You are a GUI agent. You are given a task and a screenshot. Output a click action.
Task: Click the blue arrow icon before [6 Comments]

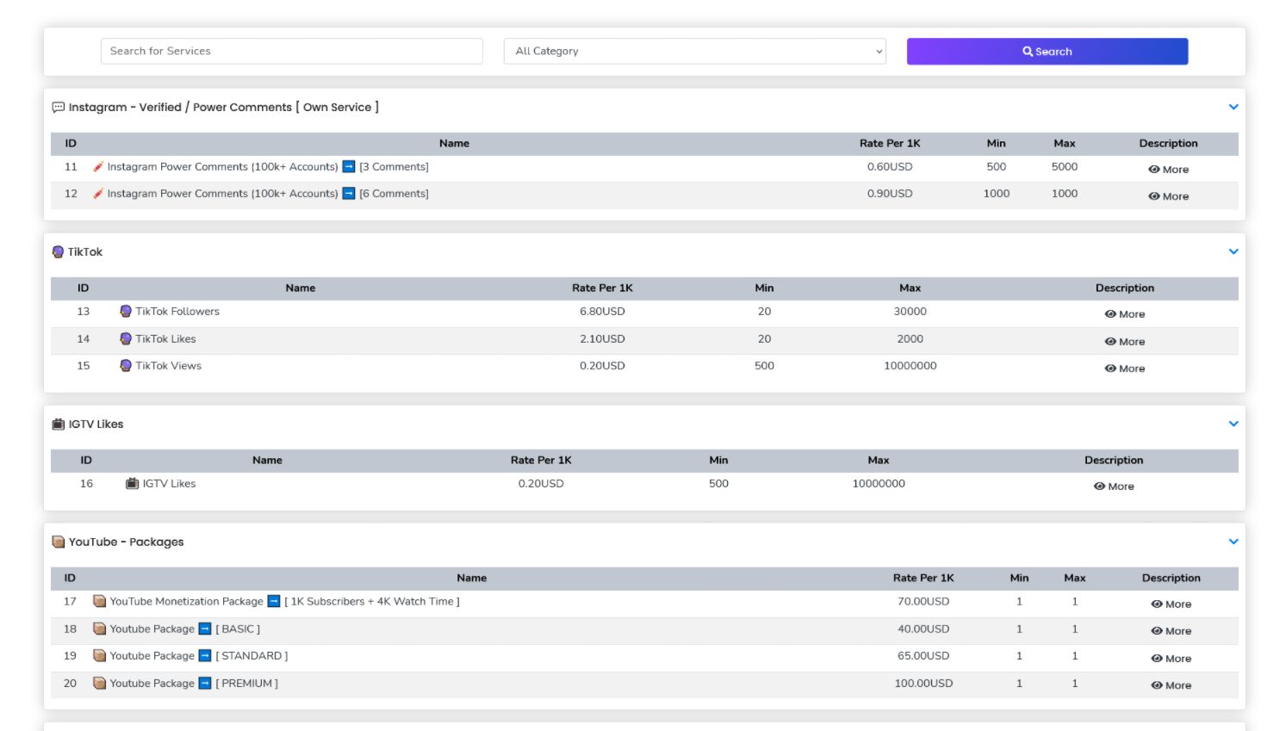coord(349,194)
